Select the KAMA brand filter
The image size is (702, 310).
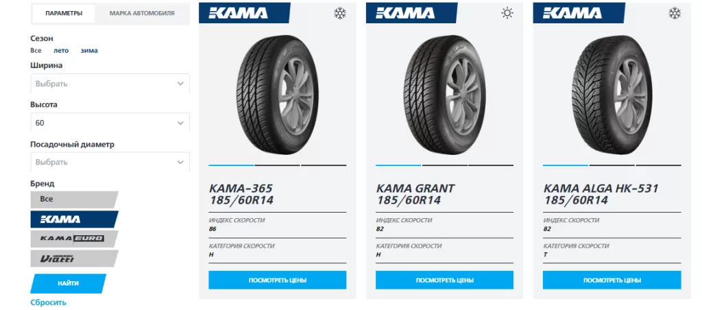pos(73,219)
